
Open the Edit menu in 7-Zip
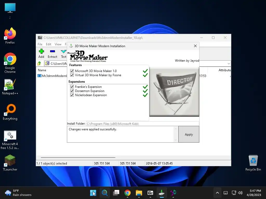tap(49, 44)
